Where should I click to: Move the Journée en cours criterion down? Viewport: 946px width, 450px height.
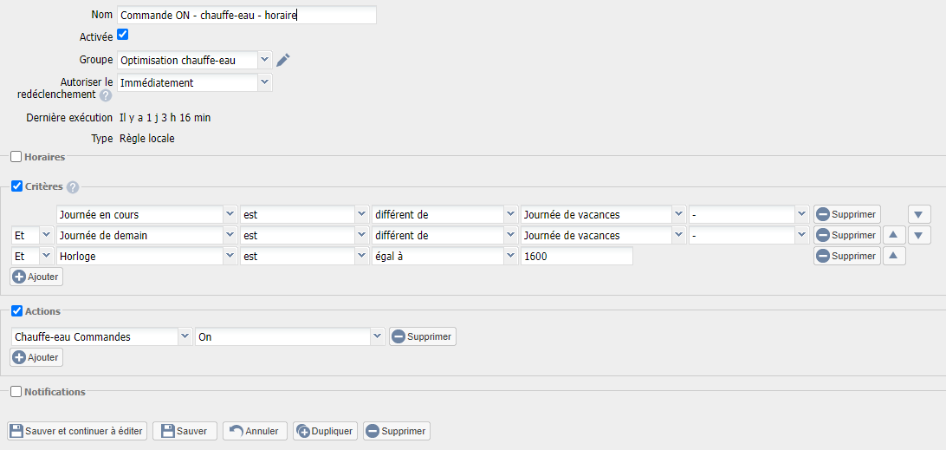click(919, 214)
